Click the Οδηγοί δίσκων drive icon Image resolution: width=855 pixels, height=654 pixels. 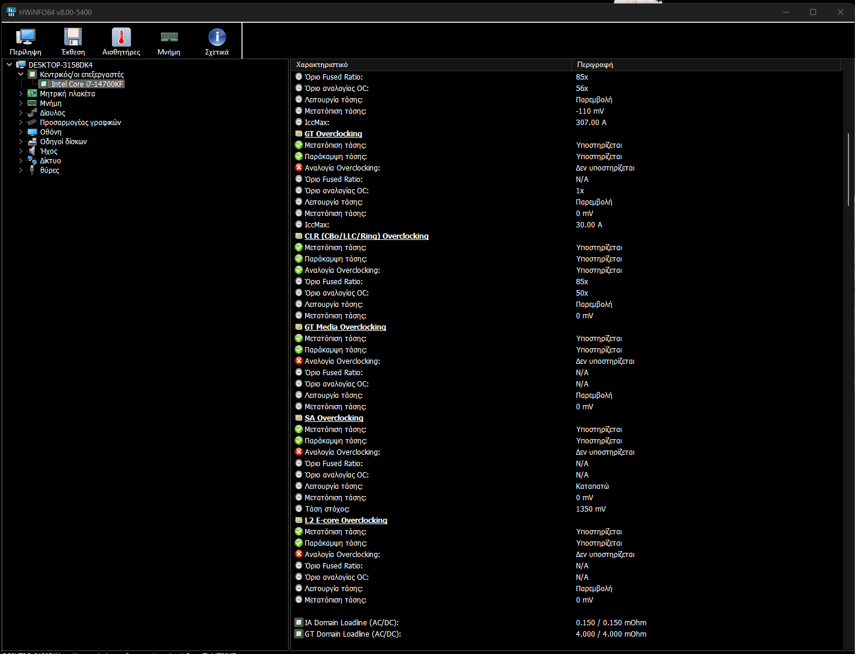coord(32,141)
